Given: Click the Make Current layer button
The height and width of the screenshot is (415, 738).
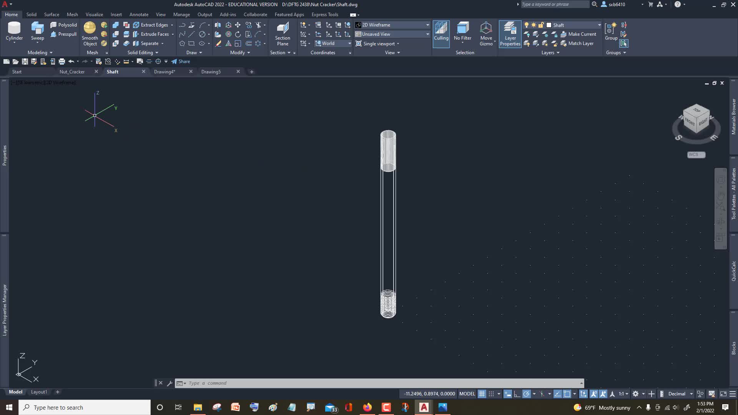Looking at the screenshot, I should pos(578,34).
